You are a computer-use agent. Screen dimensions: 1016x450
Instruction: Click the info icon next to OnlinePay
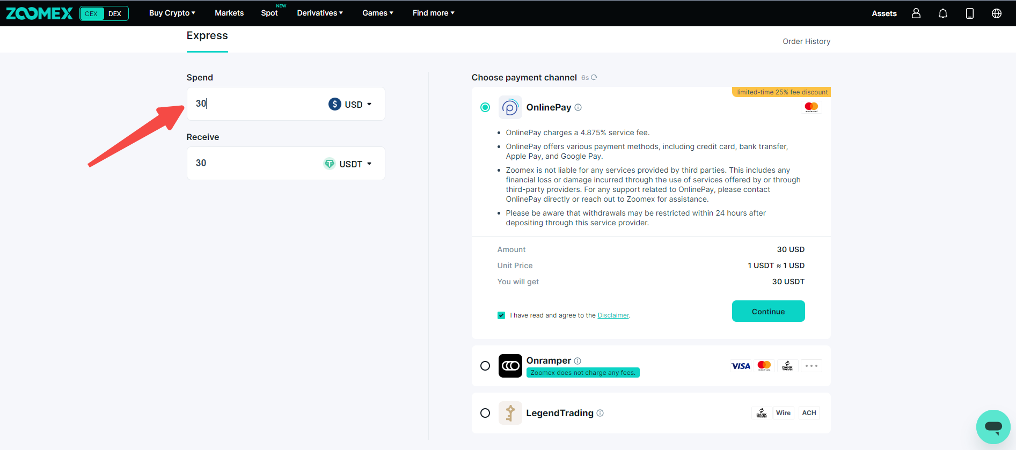pos(578,107)
